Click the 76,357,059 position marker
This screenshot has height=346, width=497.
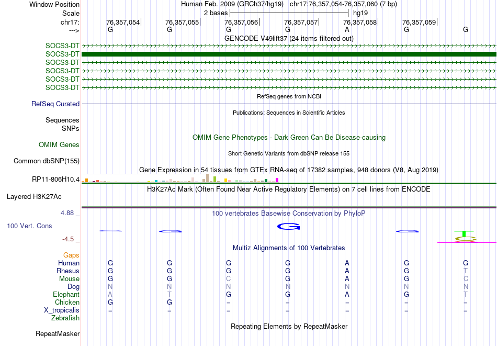click(419, 22)
